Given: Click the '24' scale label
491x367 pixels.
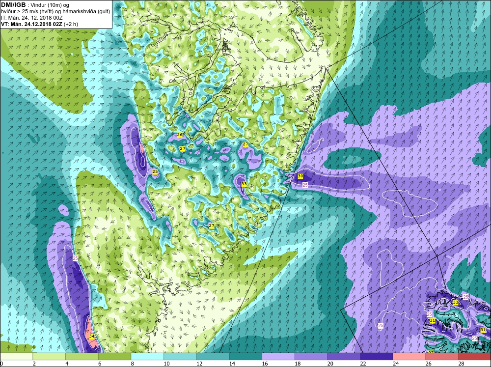Looking at the screenshot, I should [x=395, y=364].
